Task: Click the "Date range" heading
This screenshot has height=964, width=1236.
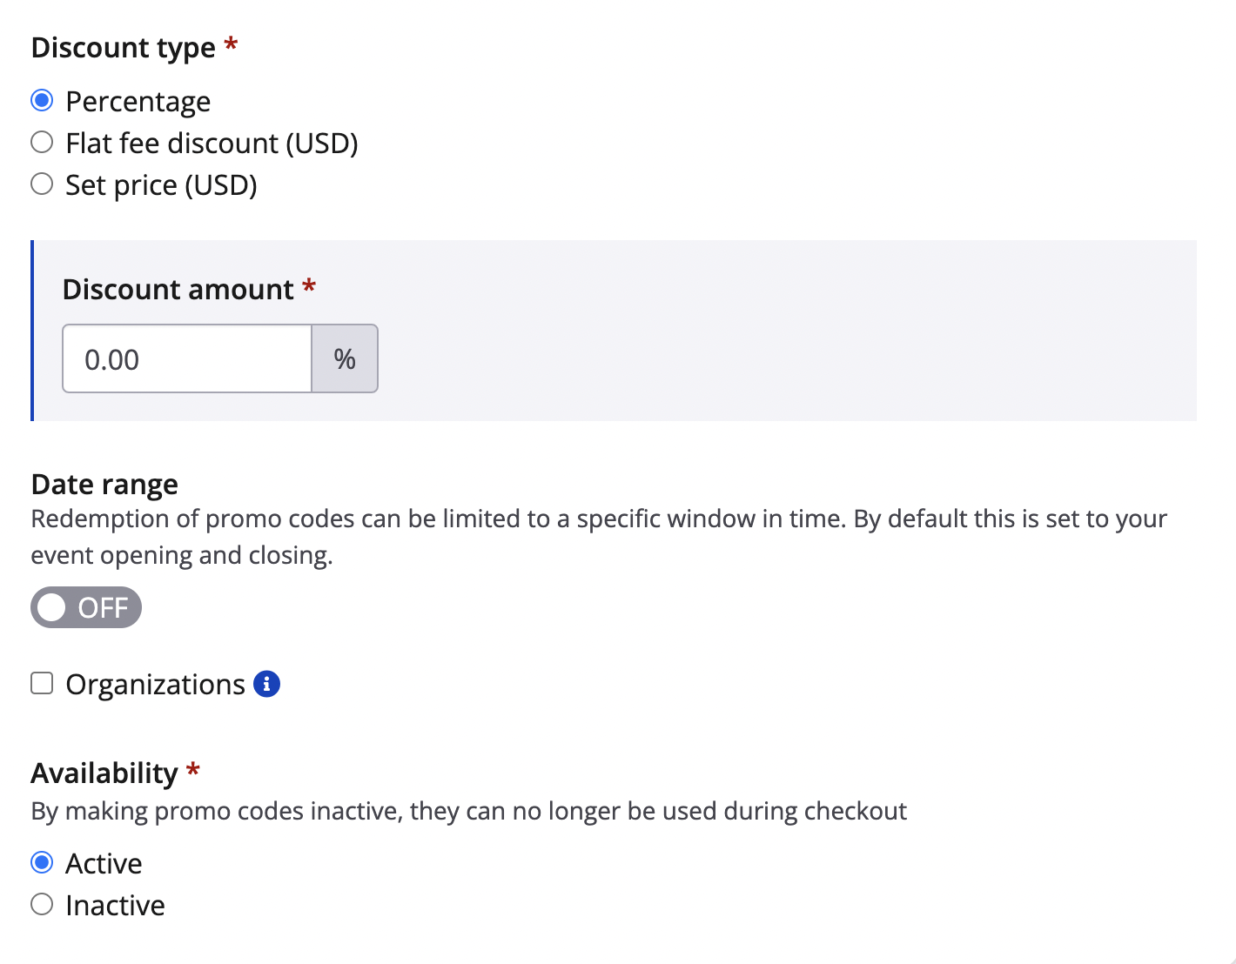Action: coord(104,485)
